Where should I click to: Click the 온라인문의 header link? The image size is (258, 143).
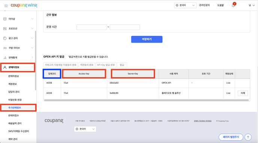[x=204, y=5]
